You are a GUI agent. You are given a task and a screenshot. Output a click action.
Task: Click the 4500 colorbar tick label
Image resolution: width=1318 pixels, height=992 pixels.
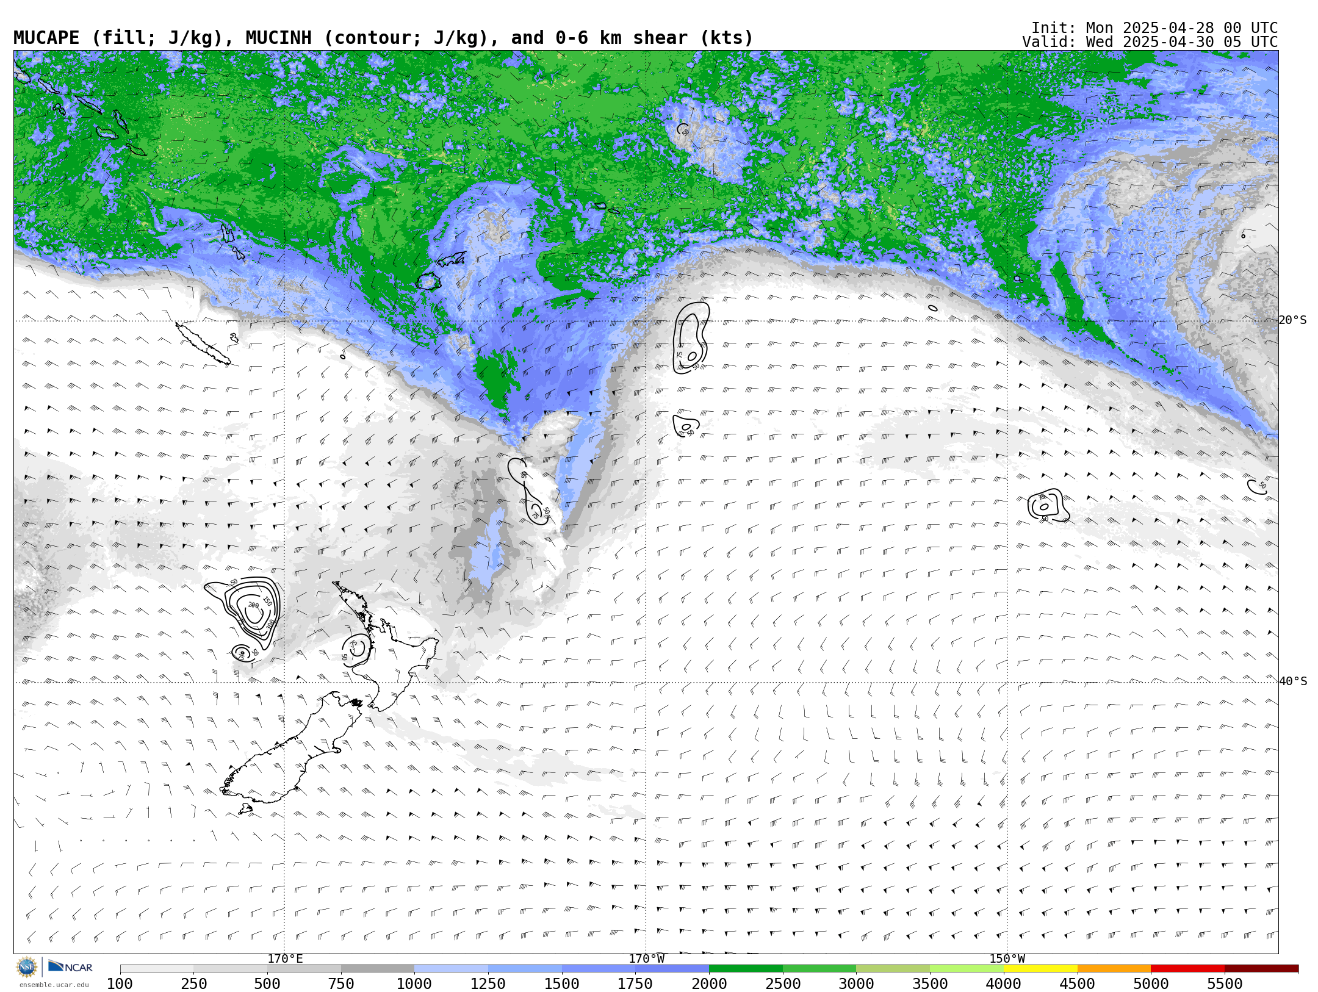(1077, 984)
